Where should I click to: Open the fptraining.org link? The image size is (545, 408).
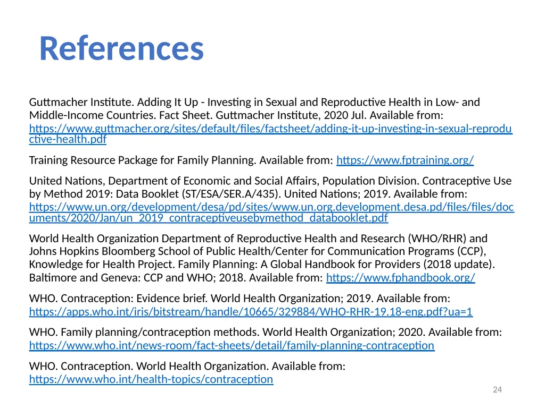tap(405, 160)
